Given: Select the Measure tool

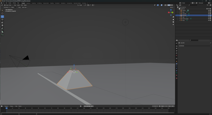Looking at the screenshot, I should 2,31.
